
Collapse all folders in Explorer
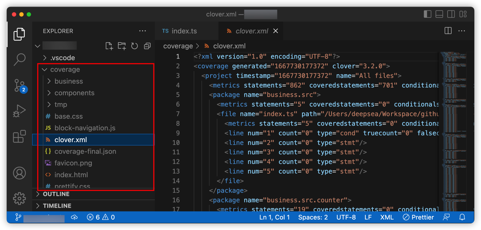point(147,46)
